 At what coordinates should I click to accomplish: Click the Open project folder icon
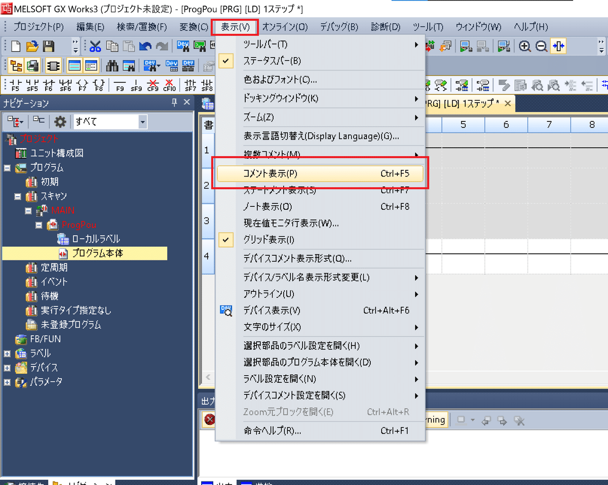tap(32, 47)
